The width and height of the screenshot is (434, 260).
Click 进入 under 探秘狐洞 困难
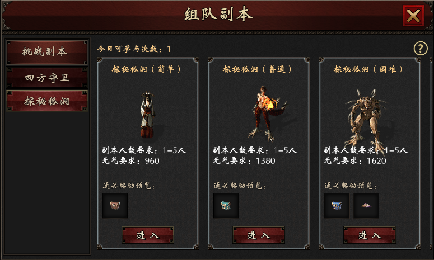(x=370, y=235)
